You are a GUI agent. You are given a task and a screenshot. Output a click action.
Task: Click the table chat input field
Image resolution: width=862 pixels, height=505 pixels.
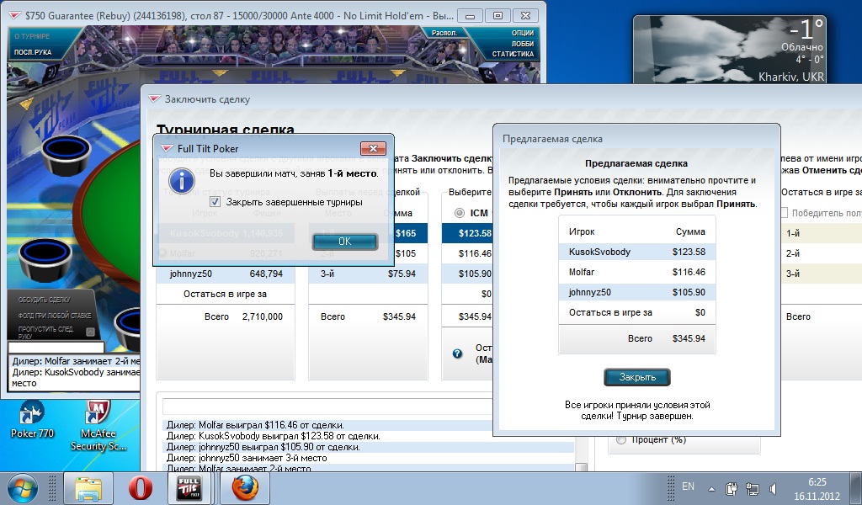[x=56, y=348]
